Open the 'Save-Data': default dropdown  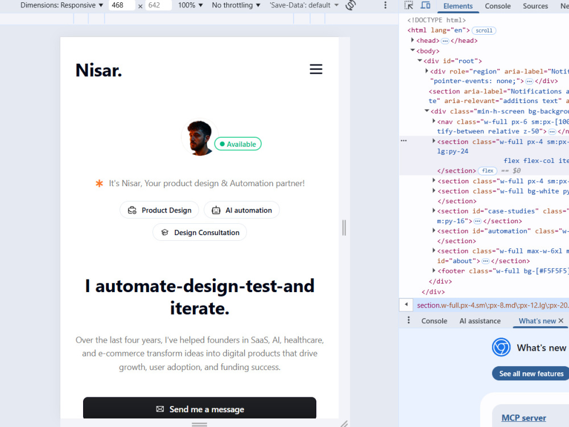click(304, 5)
